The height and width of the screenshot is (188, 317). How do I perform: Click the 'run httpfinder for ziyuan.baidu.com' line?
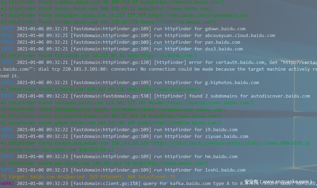(124, 137)
